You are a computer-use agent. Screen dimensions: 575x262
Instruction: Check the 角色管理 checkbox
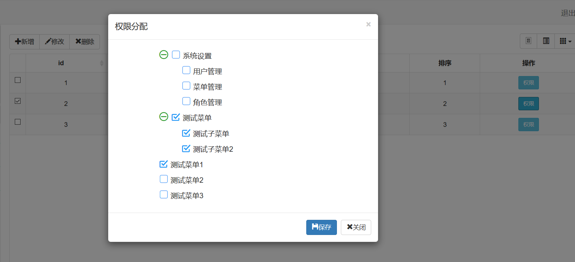tap(186, 101)
